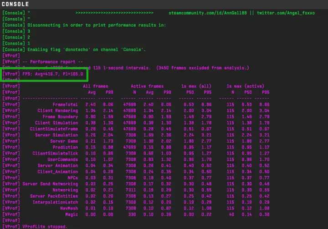This screenshot has width=328, height=229.
Task: Select the Server Game row label
Action: coord(64,141)
